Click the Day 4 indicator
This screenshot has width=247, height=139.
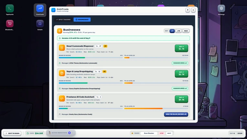[x=232, y=133]
